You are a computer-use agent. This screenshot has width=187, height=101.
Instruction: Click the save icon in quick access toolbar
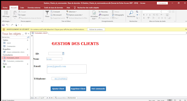coord(3,25)
